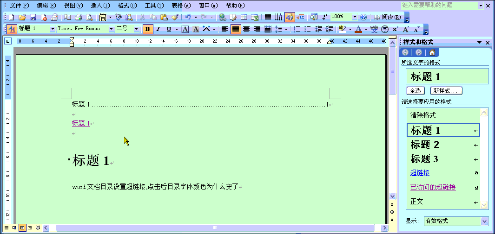Viewport: 495px width, 234px height.
Task: Click the Character Border icon
Action: pyautogui.click(x=185, y=29)
